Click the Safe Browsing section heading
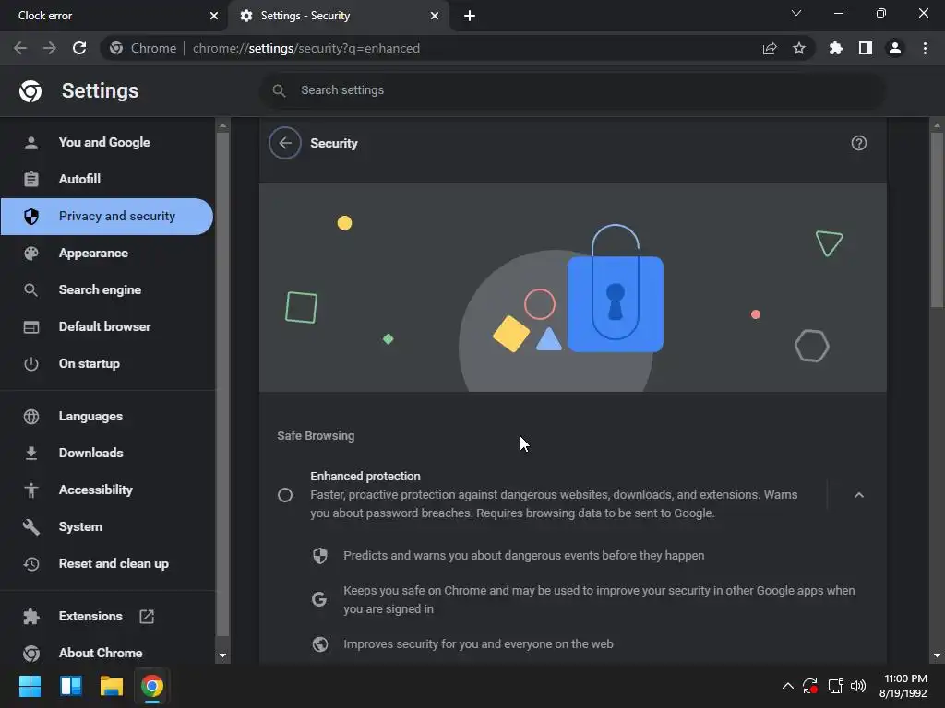Image resolution: width=945 pixels, height=708 pixels. click(x=316, y=436)
